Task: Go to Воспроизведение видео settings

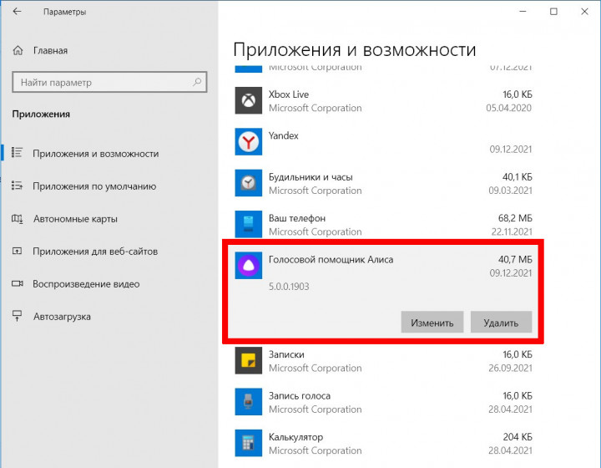Action: (x=85, y=284)
